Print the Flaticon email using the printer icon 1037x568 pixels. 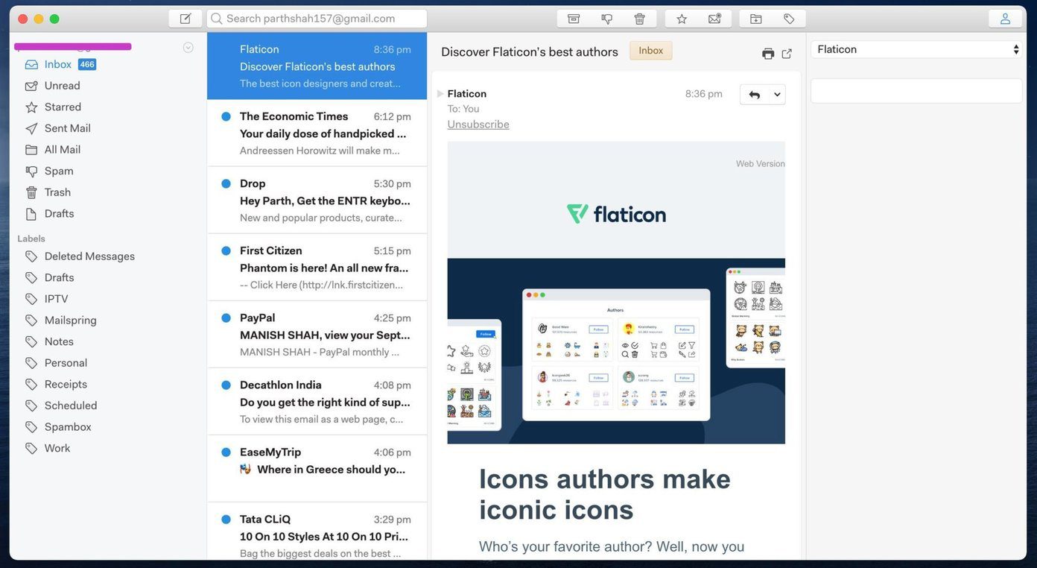point(768,54)
